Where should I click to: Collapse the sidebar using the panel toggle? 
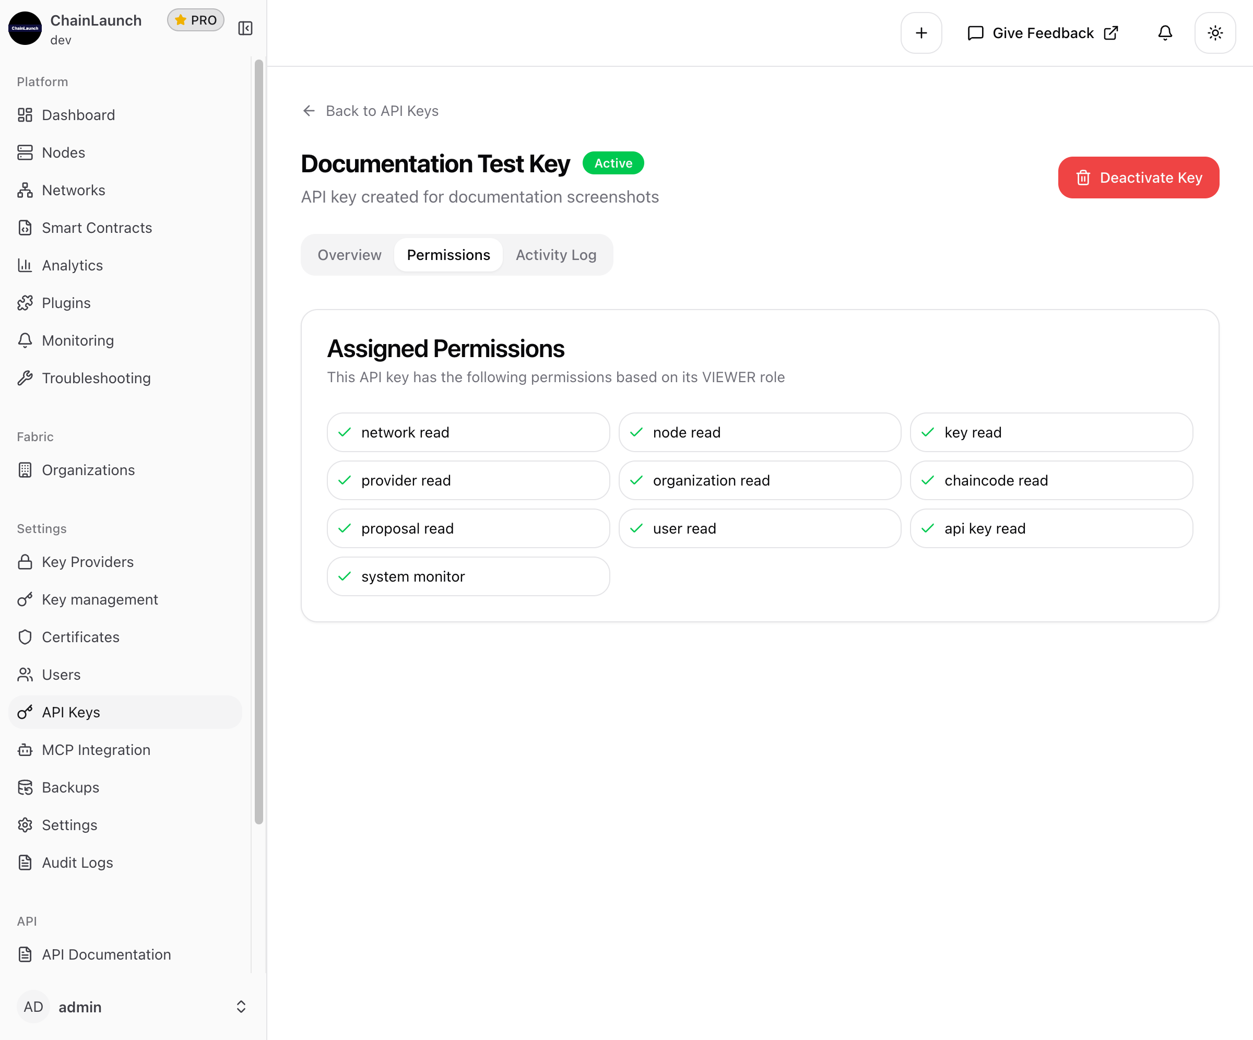click(245, 28)
